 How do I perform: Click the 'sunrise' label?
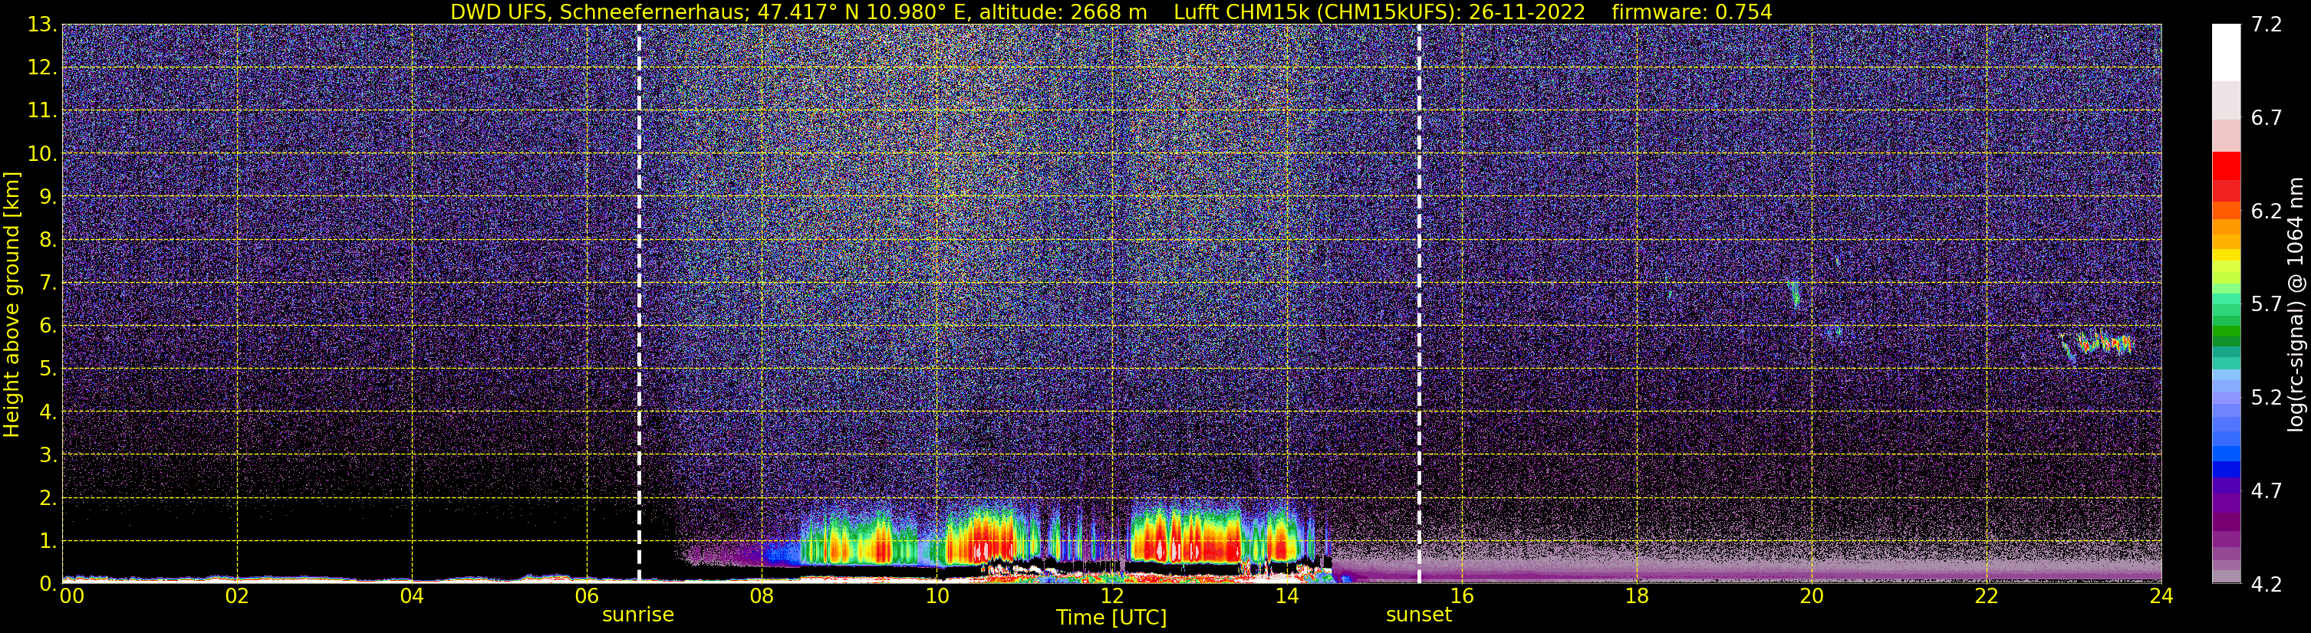point(638,615)
